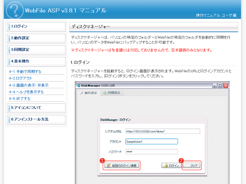Open the 3.同期設定 sidebar section
Viewport: 246px width, 184px height.
(36, 50)
